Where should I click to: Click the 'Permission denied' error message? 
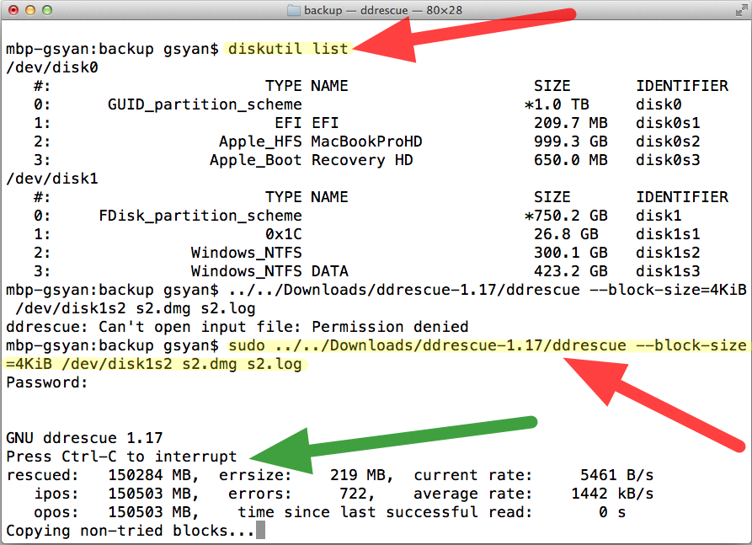(390, 327)
